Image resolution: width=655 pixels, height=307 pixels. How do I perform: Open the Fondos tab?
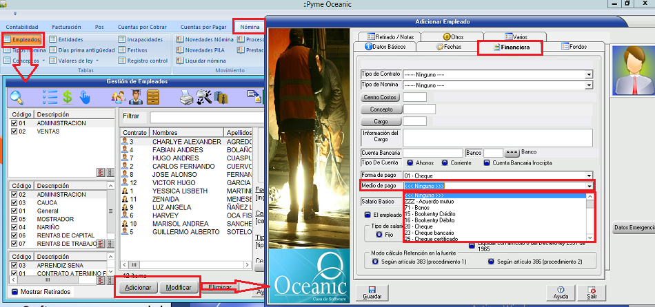tap(574, 47)
